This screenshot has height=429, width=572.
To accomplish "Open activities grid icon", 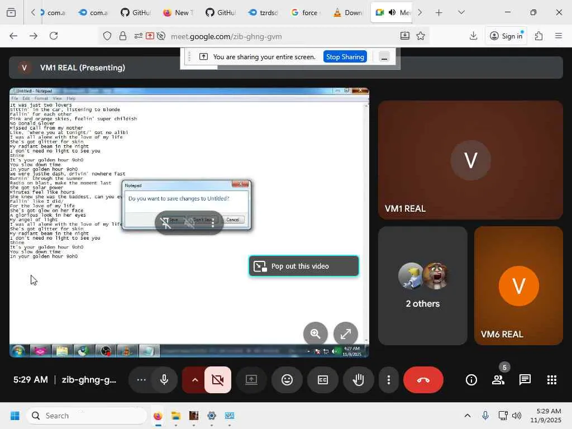I will pos(552,380).
